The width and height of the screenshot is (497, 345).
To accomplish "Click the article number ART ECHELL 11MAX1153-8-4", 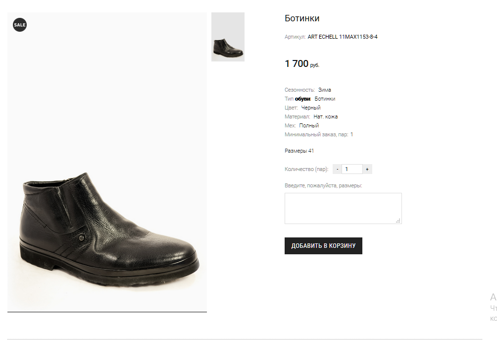I will click(x=343, y=37).
